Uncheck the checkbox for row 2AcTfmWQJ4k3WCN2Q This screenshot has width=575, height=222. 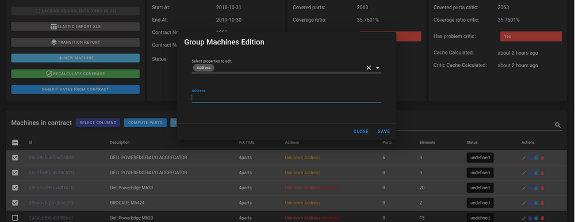click(15, 173)
